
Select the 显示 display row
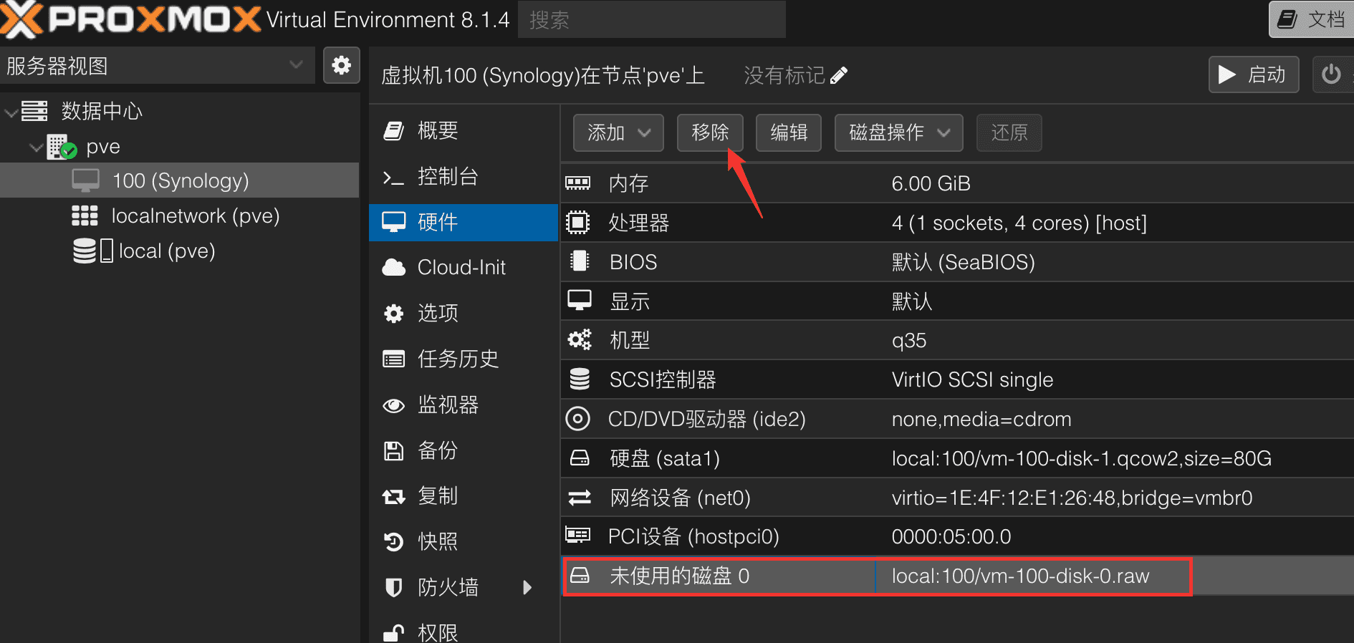(957, 301)
